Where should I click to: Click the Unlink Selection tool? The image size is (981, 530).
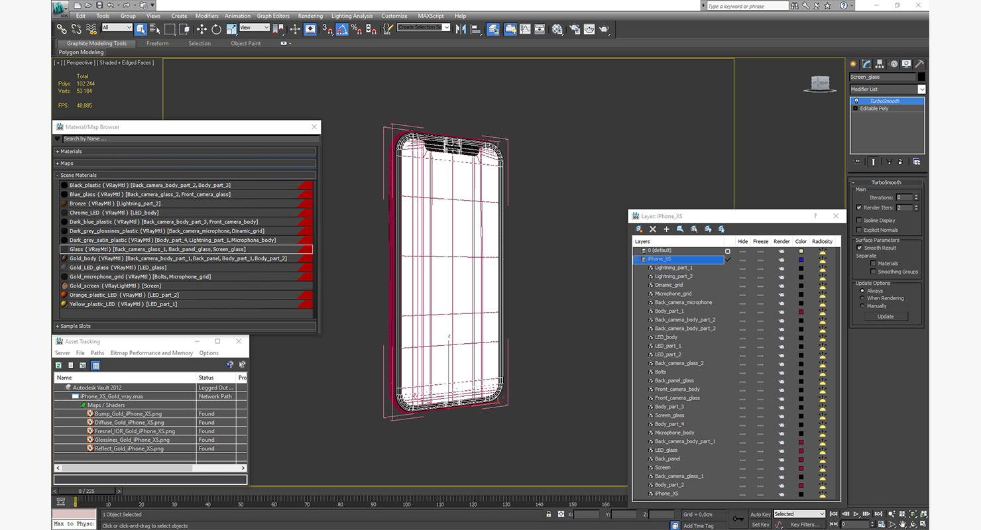pyautogui.click(x=76, y=29)
